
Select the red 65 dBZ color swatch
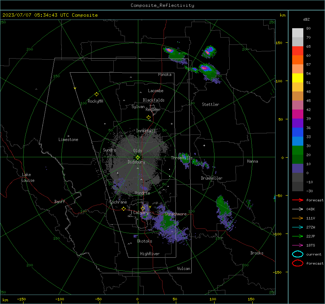(298, 51)
